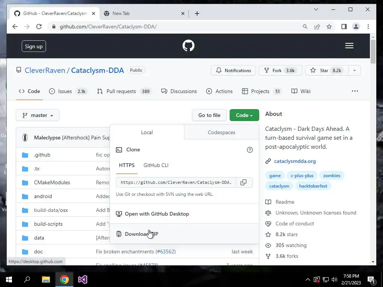
Task: Select the repository Code tab
Action: 29,91
